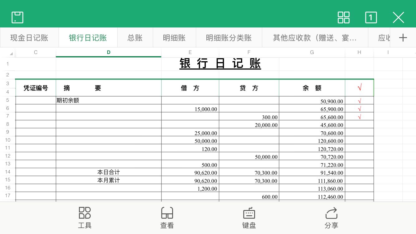Open the 分享 (Share) menu
This screenshot has height=234, width=416.
(331, 217)
